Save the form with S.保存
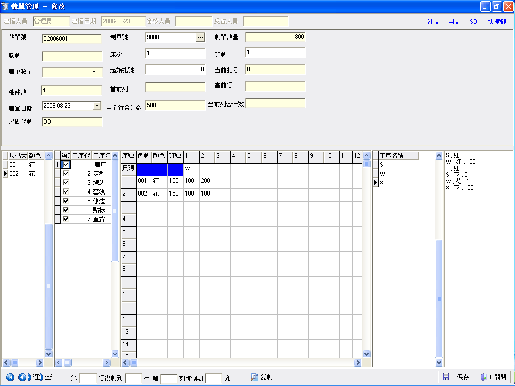 [x=456, y=377]
